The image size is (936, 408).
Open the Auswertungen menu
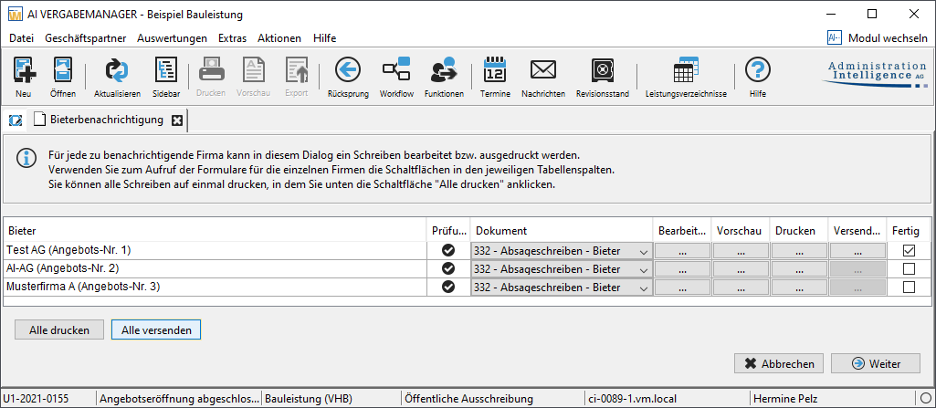point(172,38)
